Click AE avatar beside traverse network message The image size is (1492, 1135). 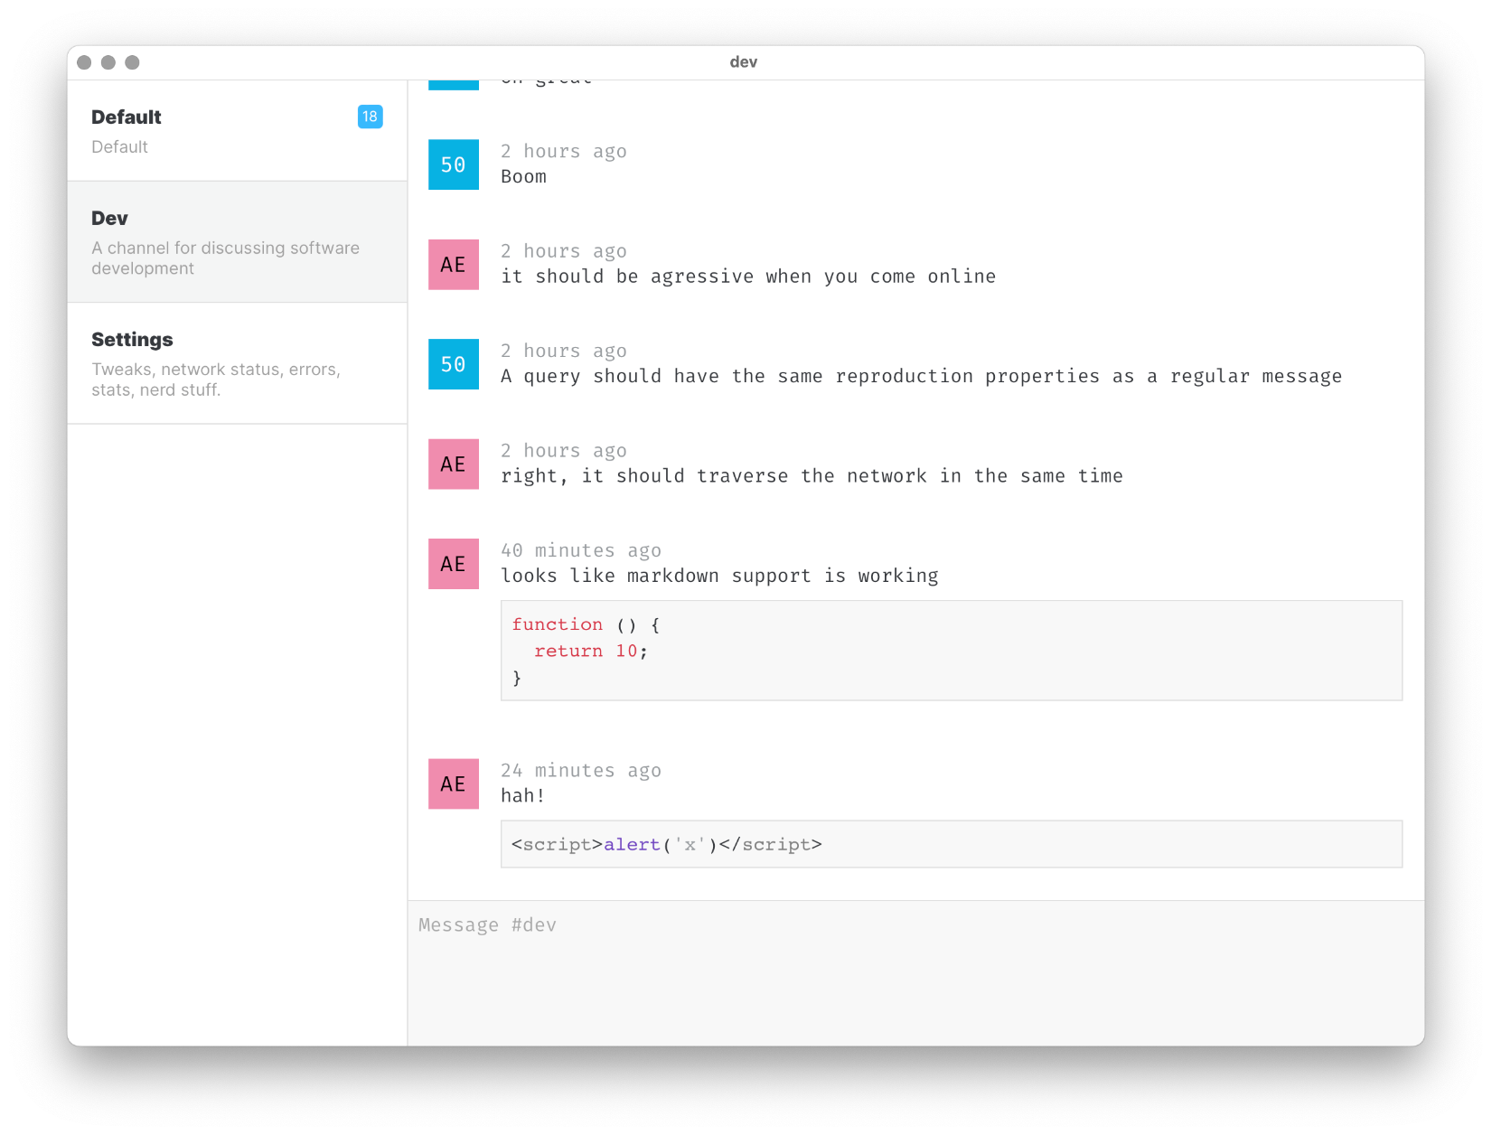pyautogui.click(x=454, y=464)
